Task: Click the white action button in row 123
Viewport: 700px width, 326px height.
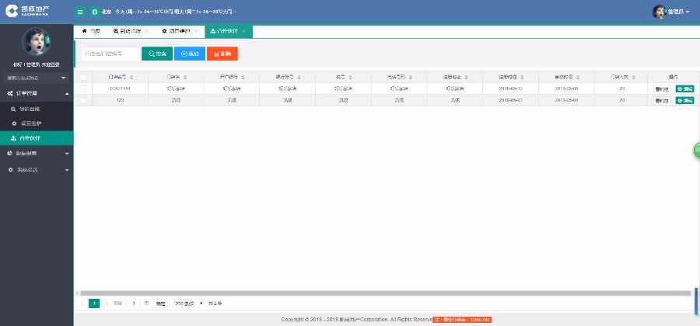Action: point(662,101)
